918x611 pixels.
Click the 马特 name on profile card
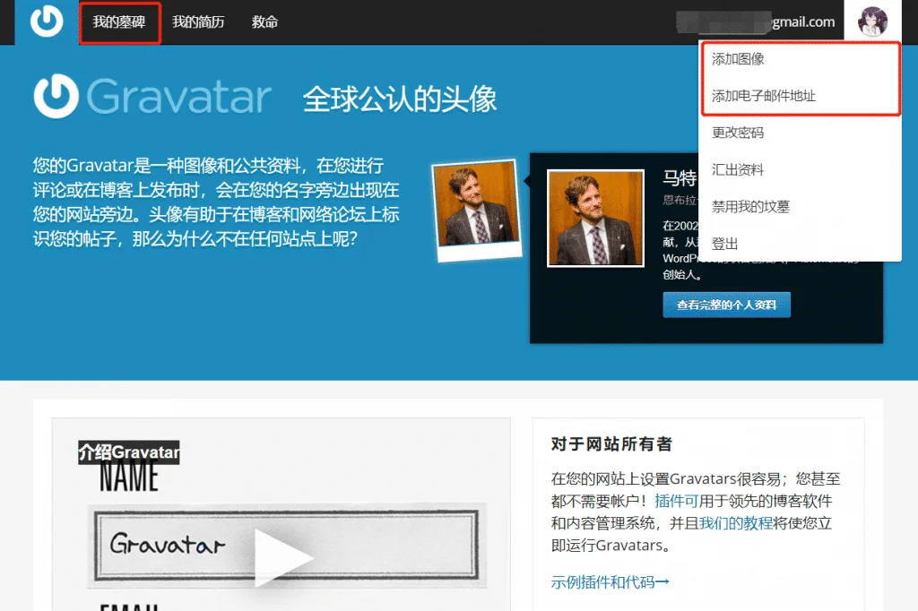[680, 178]
